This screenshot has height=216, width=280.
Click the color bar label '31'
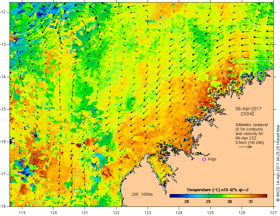click(x=251, y=202)
